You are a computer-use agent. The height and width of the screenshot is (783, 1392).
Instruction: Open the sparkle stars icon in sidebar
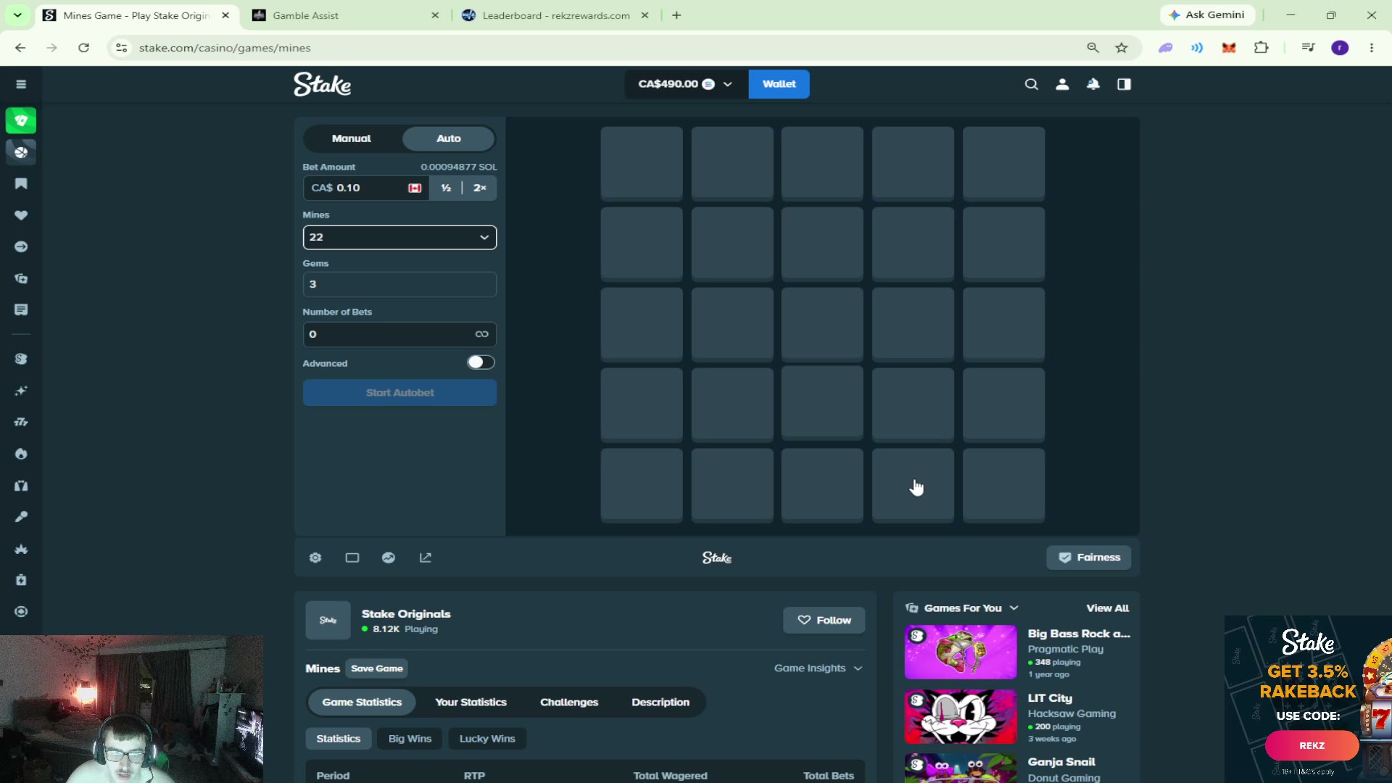tap(21, 391)
